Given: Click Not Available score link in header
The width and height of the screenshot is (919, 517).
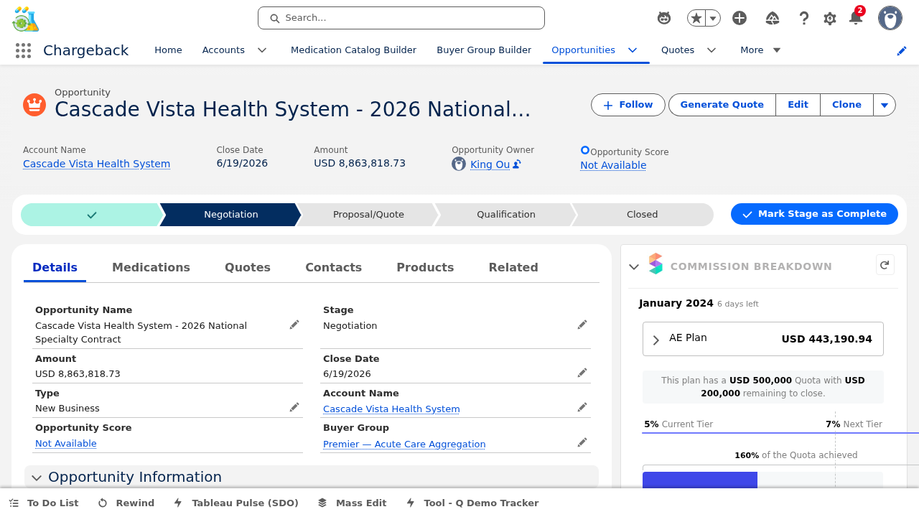Looking at the screenshot, I should pos(613,165).
